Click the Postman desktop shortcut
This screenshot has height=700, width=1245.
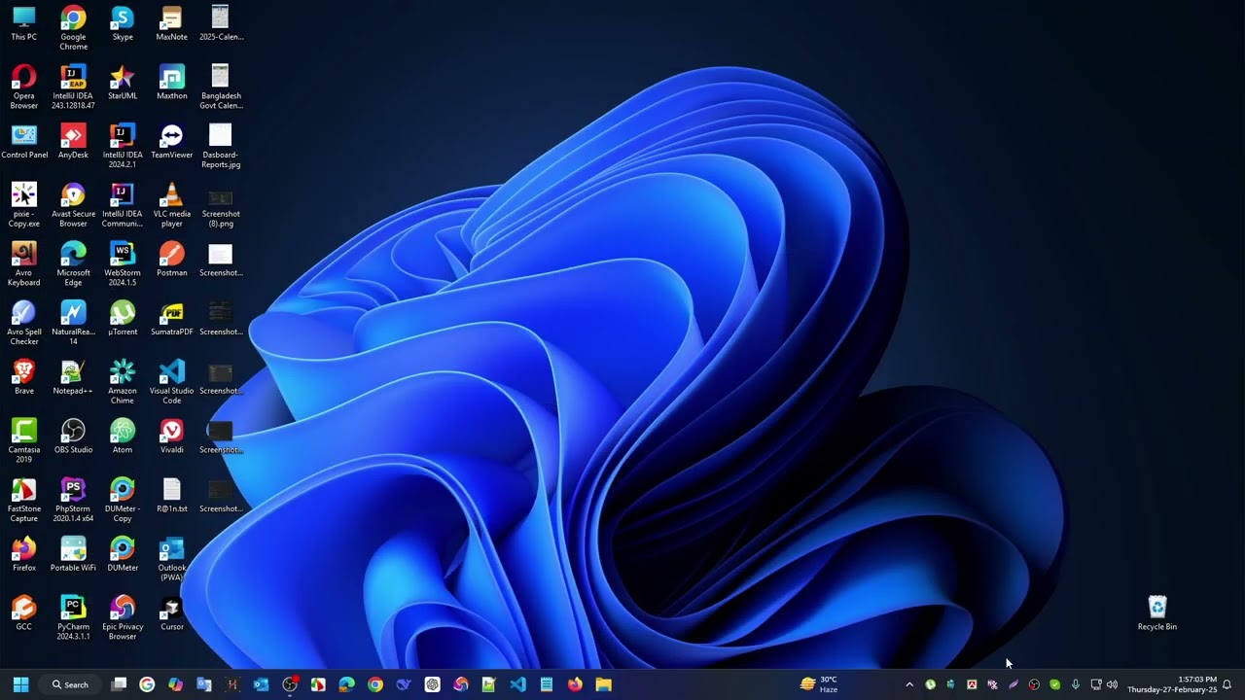pos(172,260)
